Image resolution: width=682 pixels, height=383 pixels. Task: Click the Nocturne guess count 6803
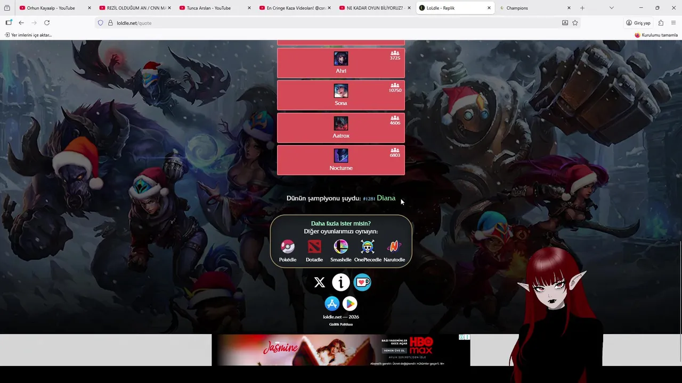click(395, 155)
